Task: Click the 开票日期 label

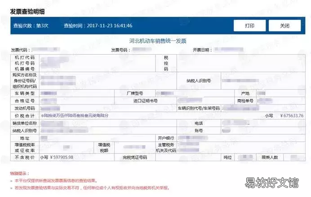Action: 203,50
